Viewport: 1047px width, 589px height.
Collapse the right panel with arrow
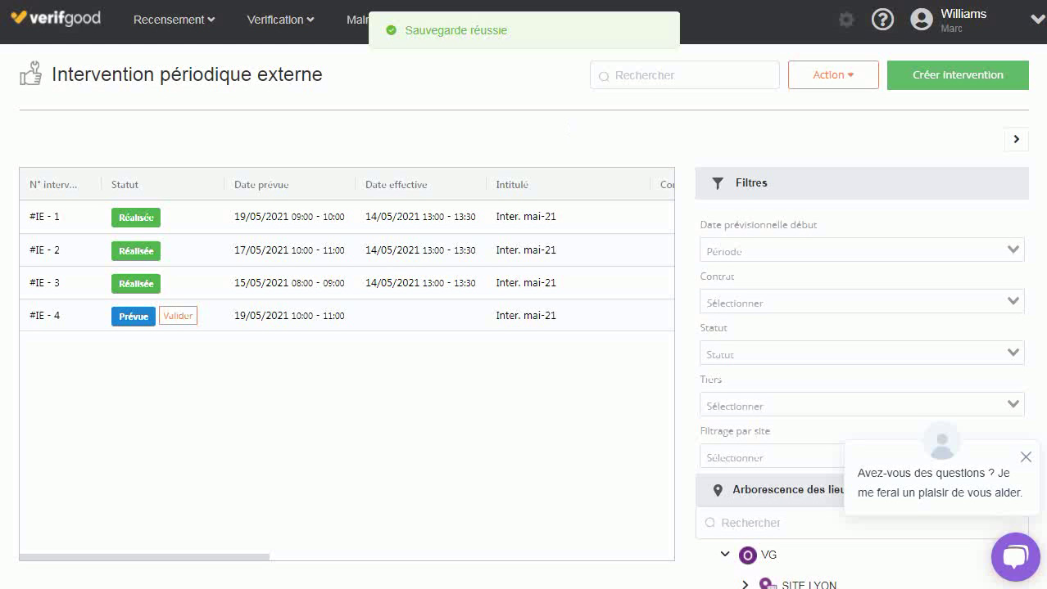(x=1016, y=139)
